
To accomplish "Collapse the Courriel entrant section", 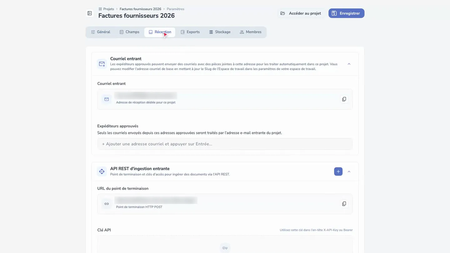I will 349,64.
